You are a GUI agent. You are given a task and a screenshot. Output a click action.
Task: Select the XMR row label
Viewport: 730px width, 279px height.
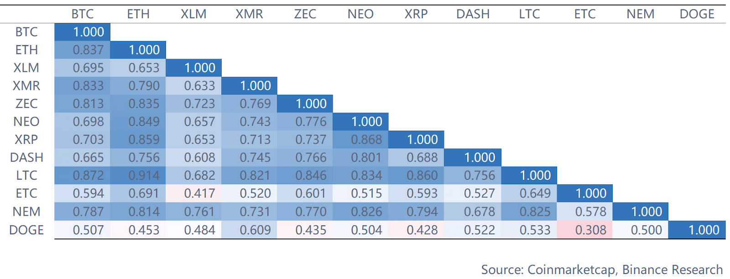(26, 86)
